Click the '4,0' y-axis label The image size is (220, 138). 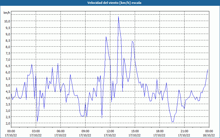[8, 98]
